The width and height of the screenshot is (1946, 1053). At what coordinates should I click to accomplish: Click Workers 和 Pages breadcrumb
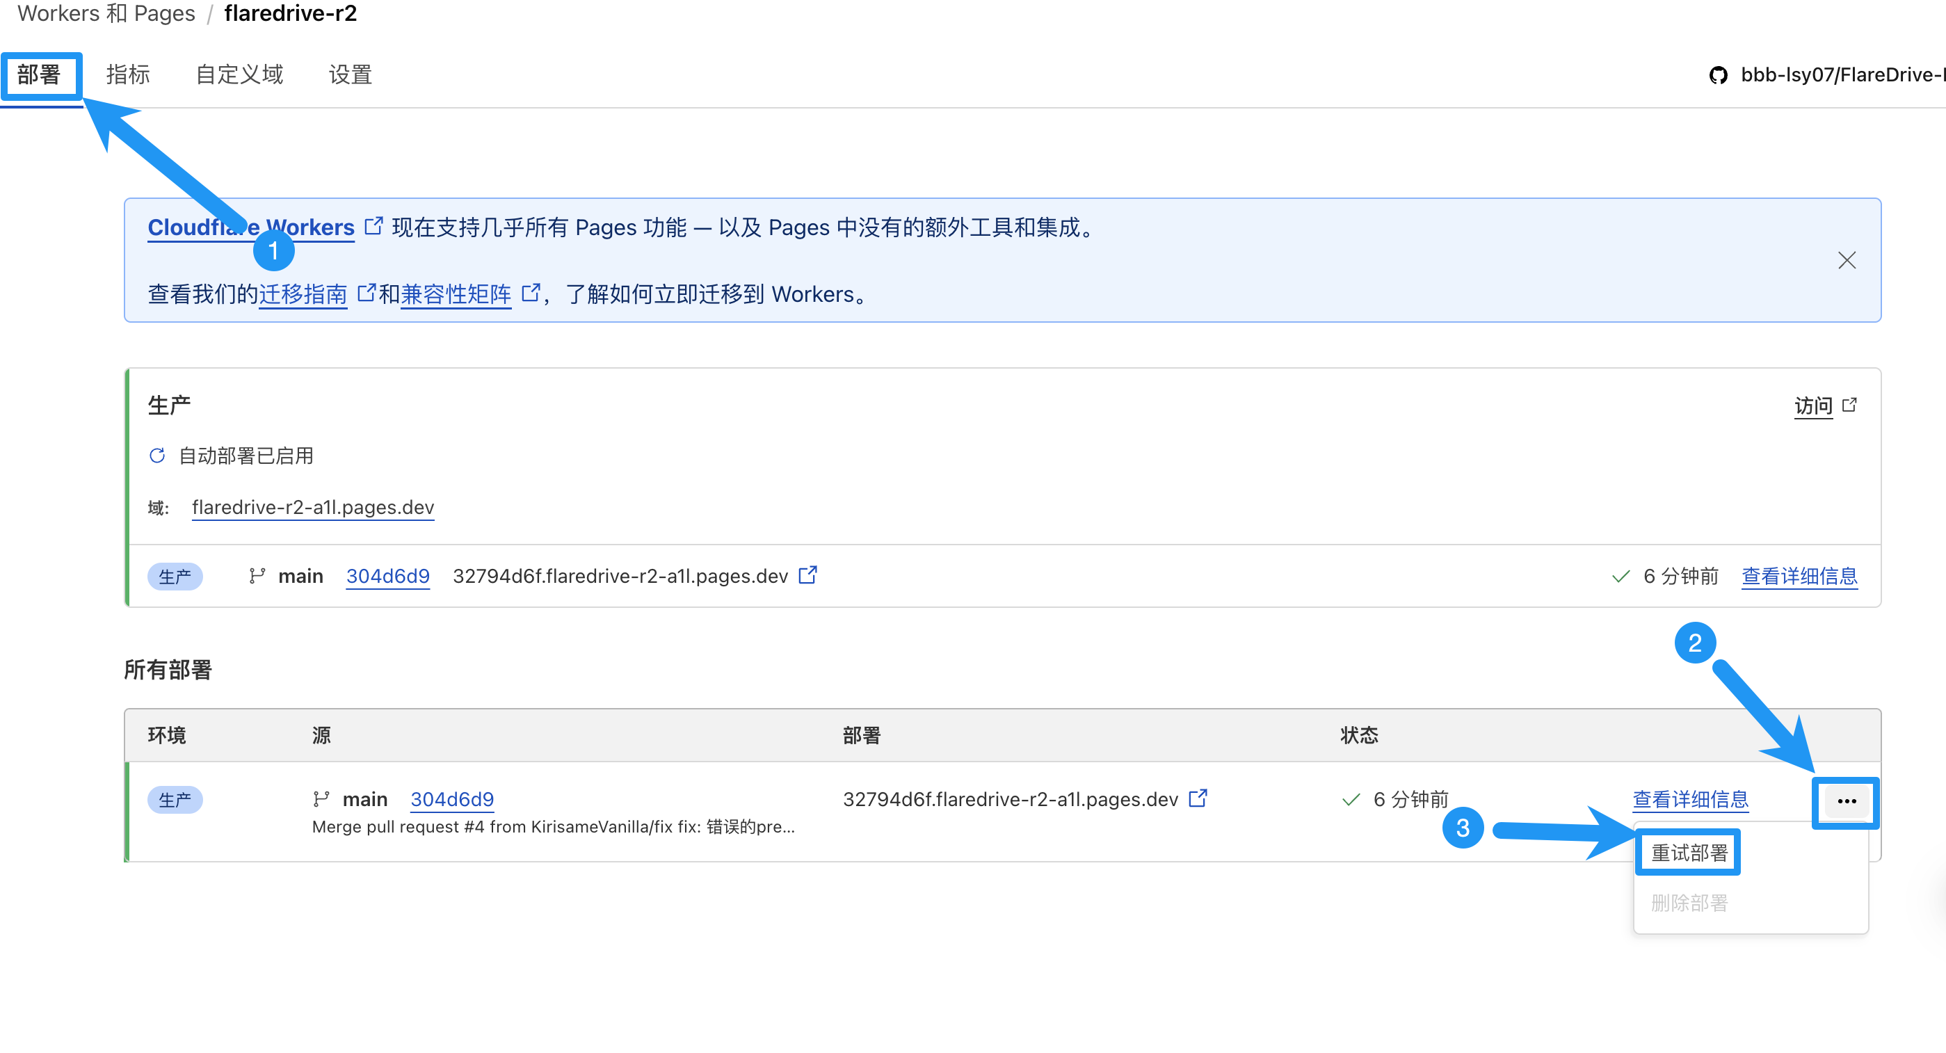click(x=106, y=14)
